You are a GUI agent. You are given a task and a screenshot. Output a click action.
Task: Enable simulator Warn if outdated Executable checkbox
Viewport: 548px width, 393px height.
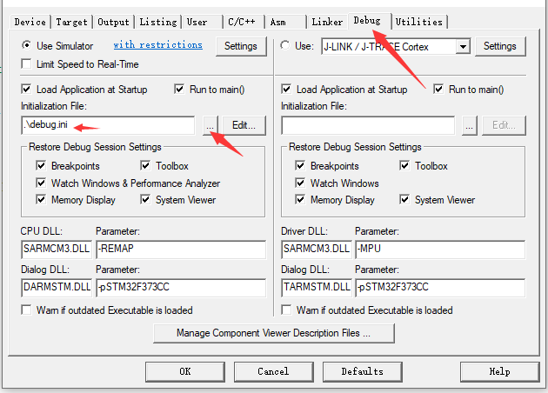click(26, 310)
